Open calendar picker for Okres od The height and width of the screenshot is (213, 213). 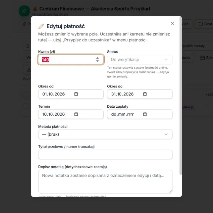[x=76, y=94]
